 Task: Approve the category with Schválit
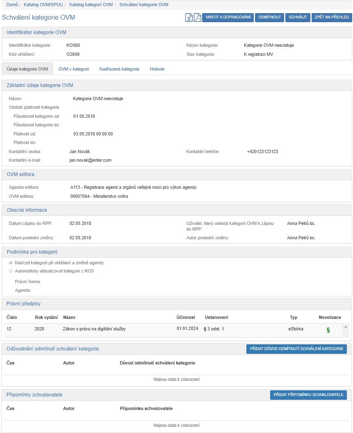298,18
